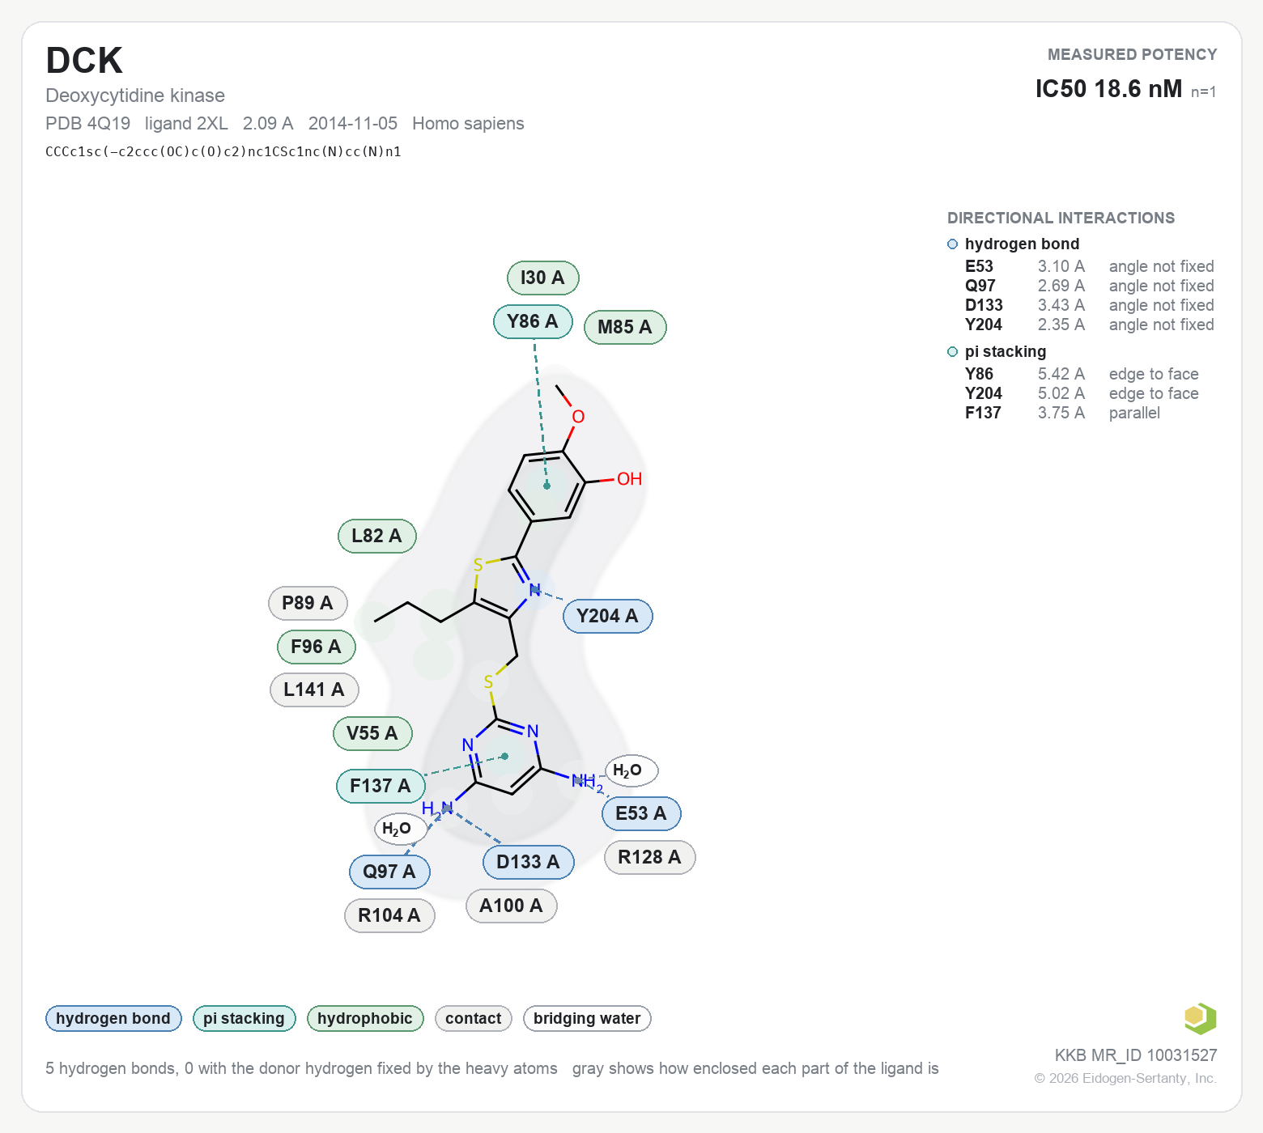Click the E53 A residue label
Image resolution: width=1263 pixels, height=1133 pixels.
(x=641, y=813)
